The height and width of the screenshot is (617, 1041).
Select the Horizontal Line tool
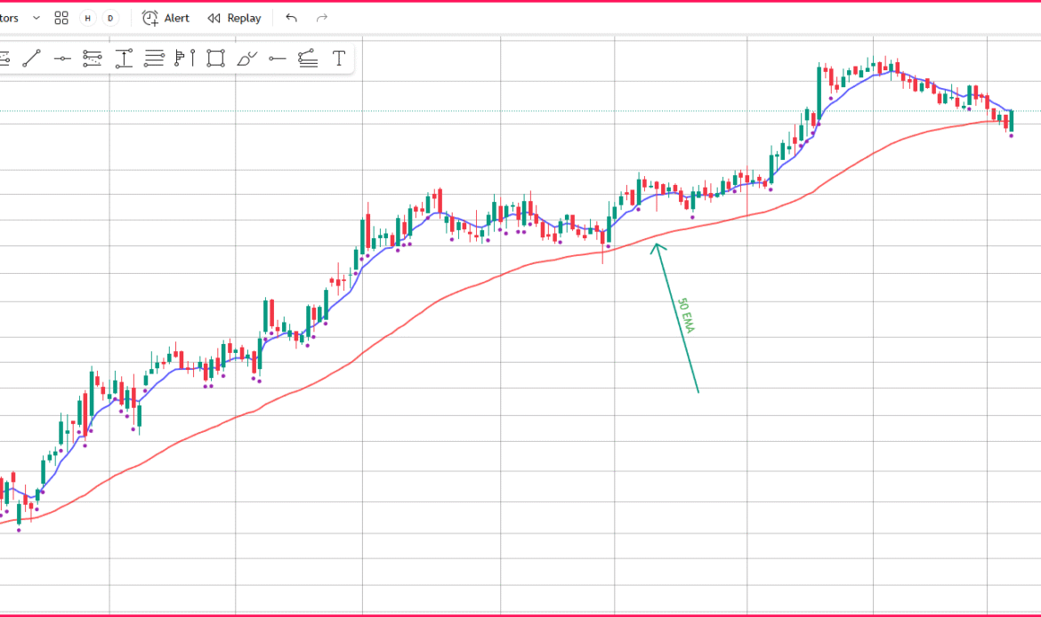point(61,59)
